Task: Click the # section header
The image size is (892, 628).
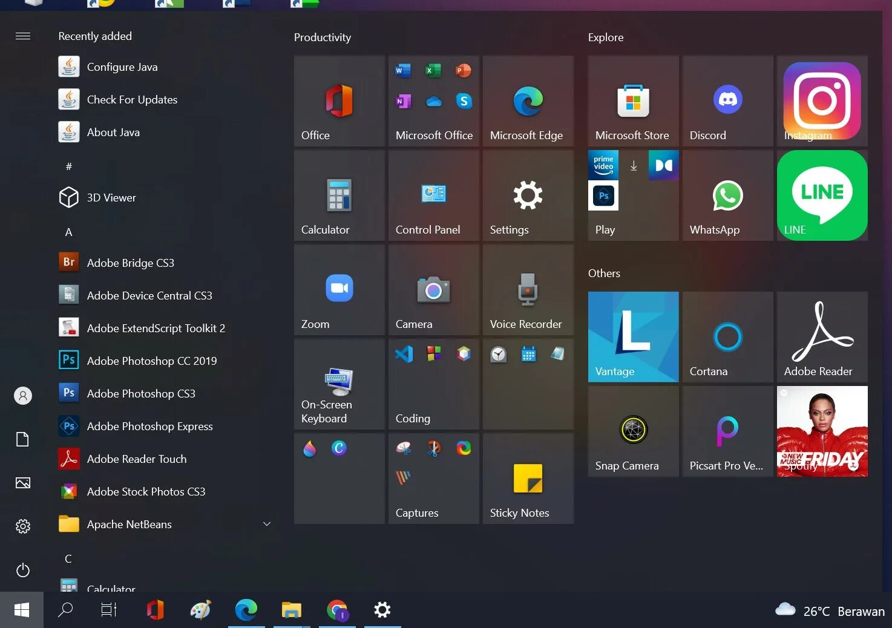Action: point(68,166)
